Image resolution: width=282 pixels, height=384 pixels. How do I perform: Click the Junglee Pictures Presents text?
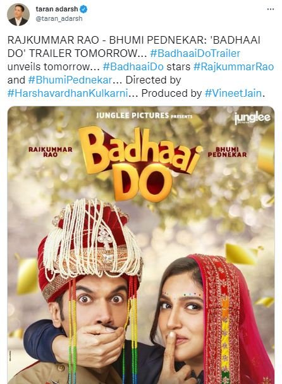pos(144,116)
